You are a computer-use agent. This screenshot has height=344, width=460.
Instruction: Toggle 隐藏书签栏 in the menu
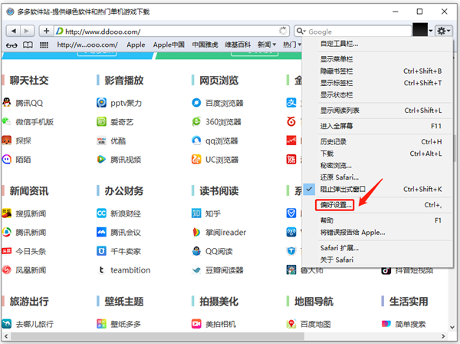[x=377, y=71]
